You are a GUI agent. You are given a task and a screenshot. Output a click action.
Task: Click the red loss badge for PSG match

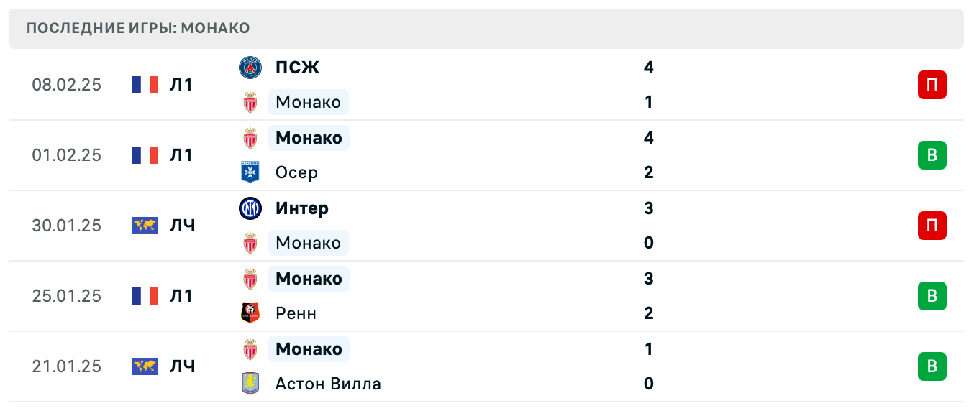(x=932, y=85)
